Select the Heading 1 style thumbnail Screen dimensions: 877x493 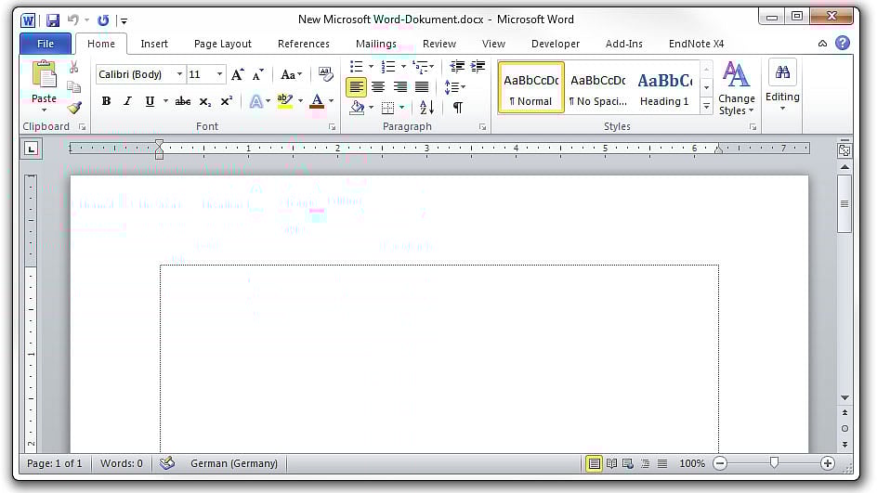click(x=664, y=87)
